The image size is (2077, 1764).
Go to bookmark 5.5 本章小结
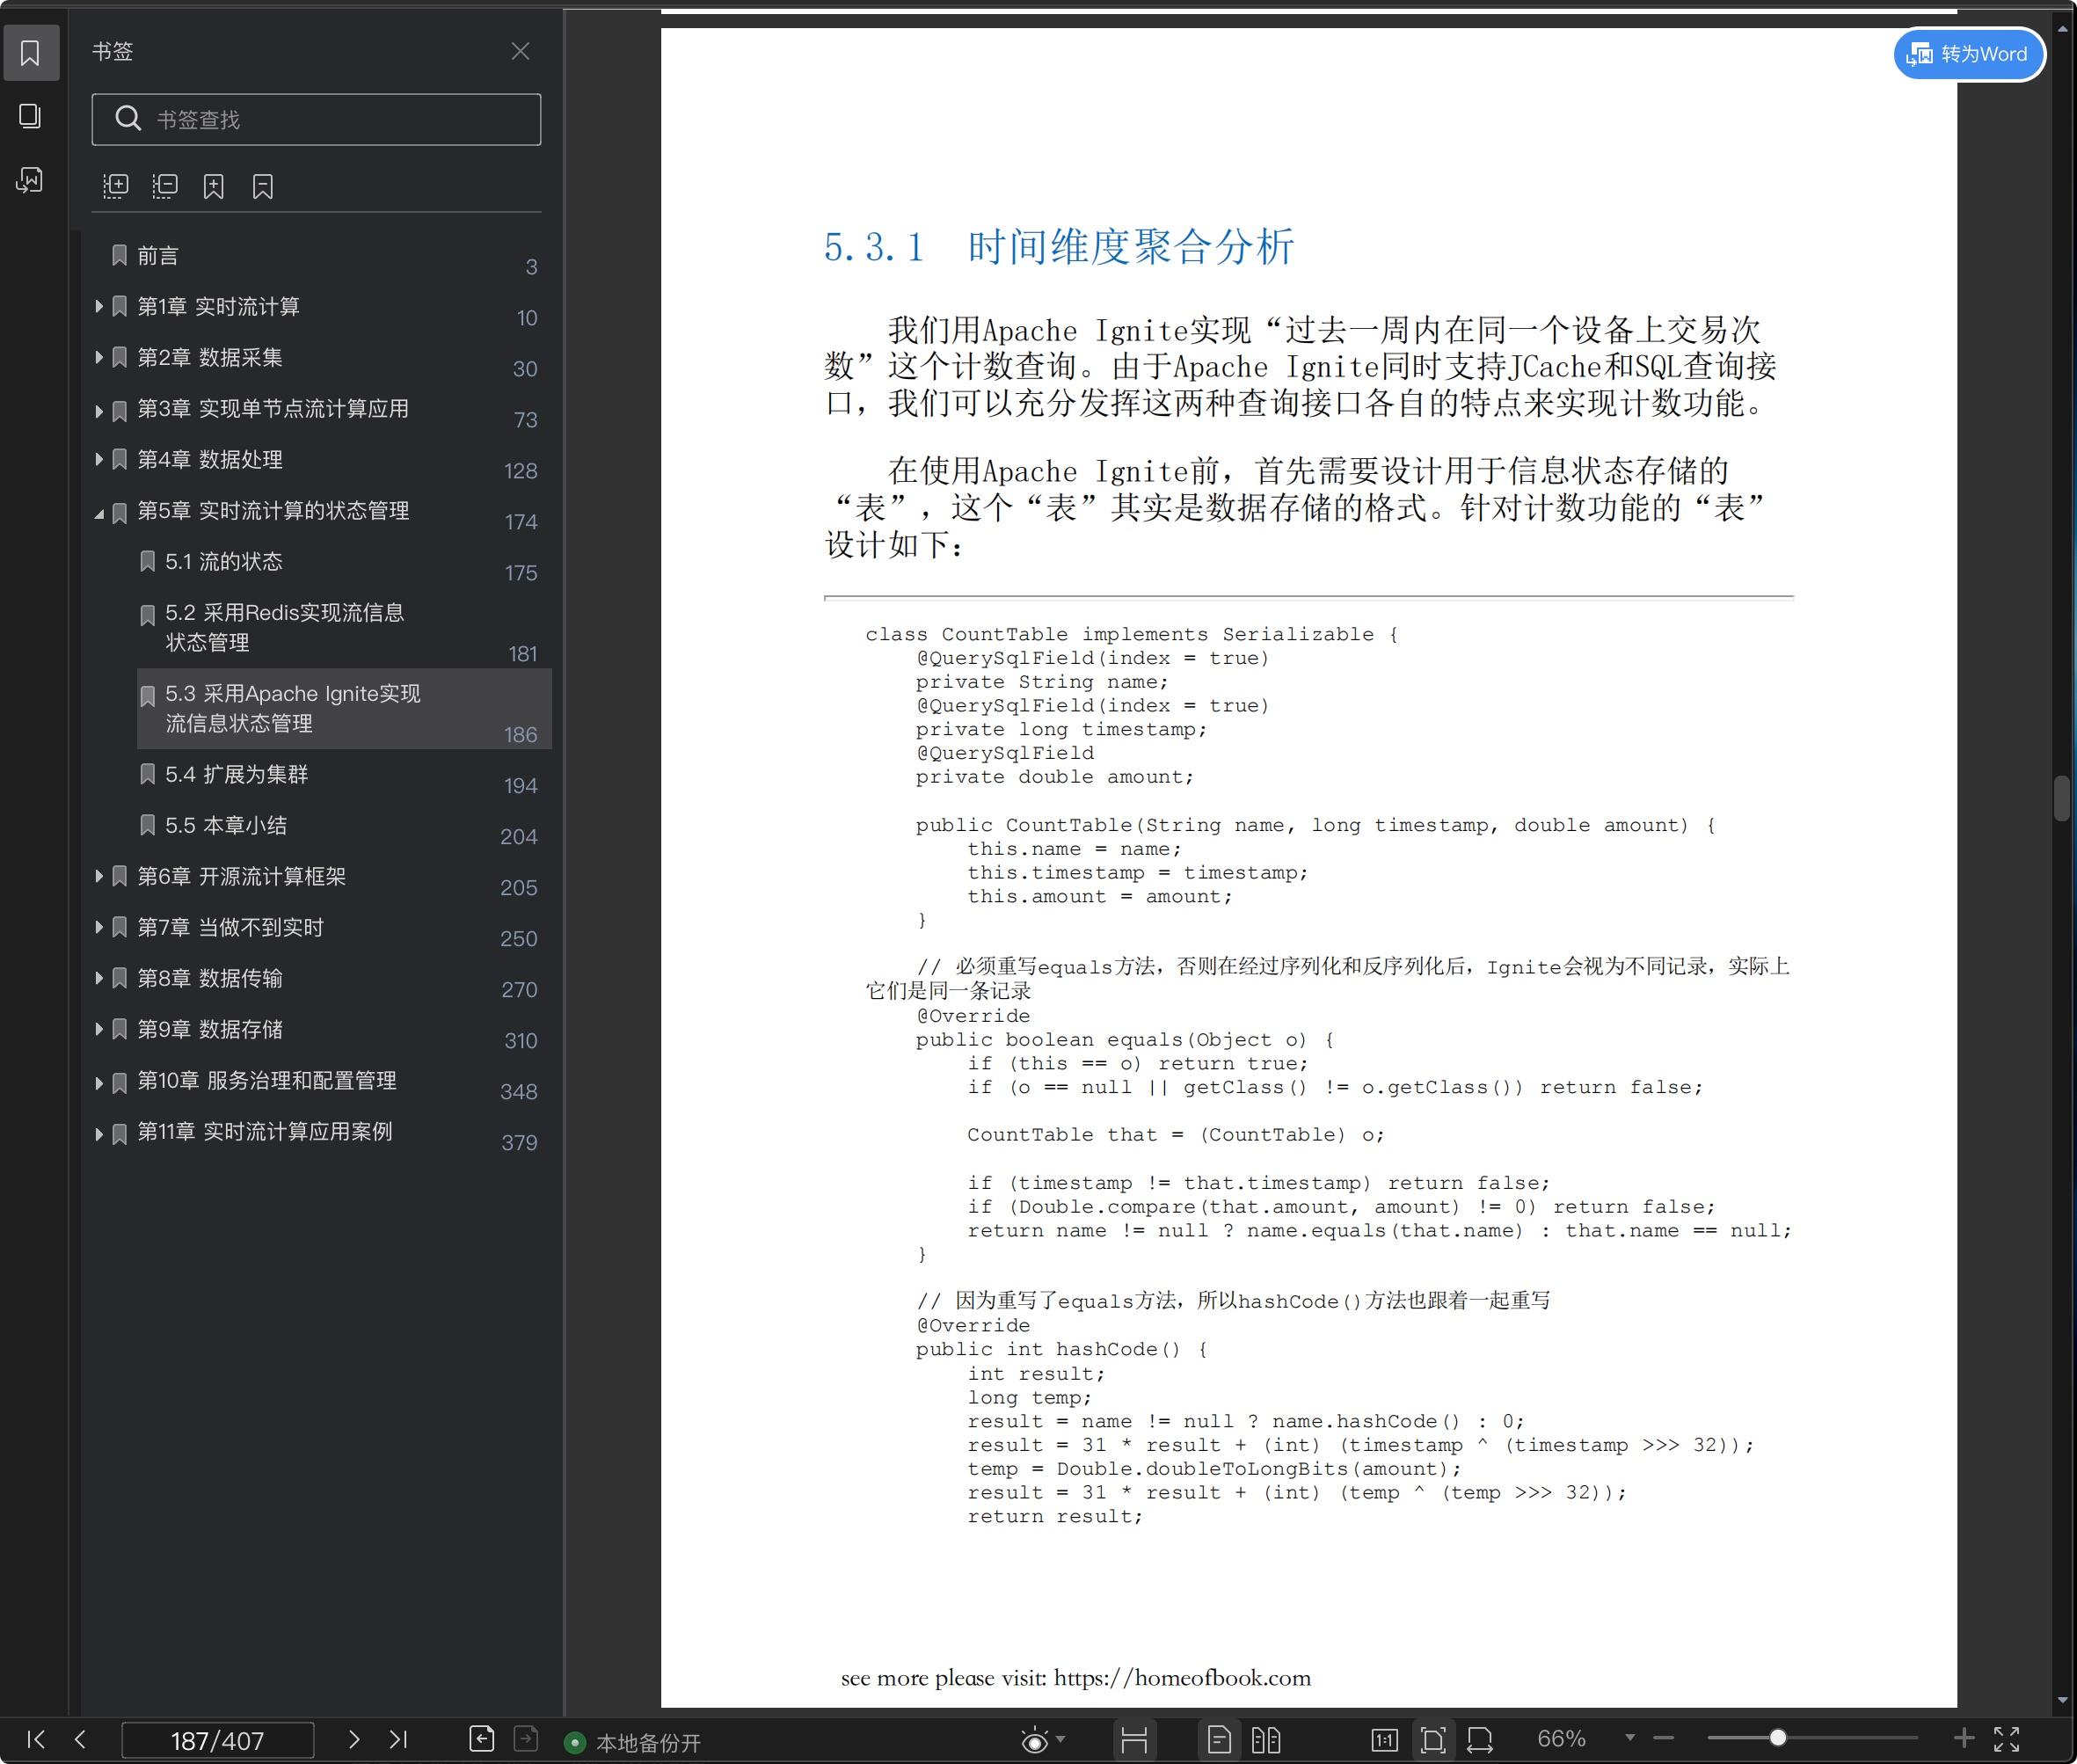click(x=226, y=825)
